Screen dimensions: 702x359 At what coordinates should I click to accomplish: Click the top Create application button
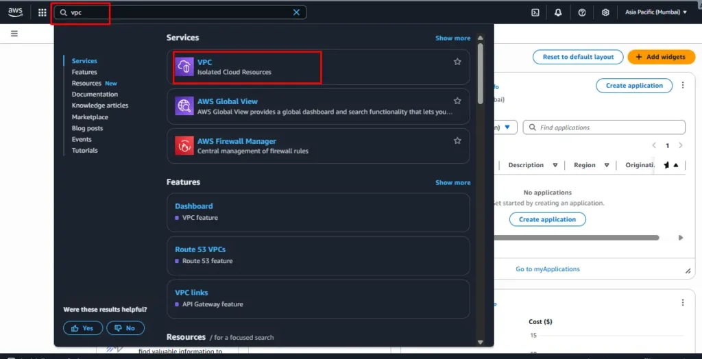634,86
